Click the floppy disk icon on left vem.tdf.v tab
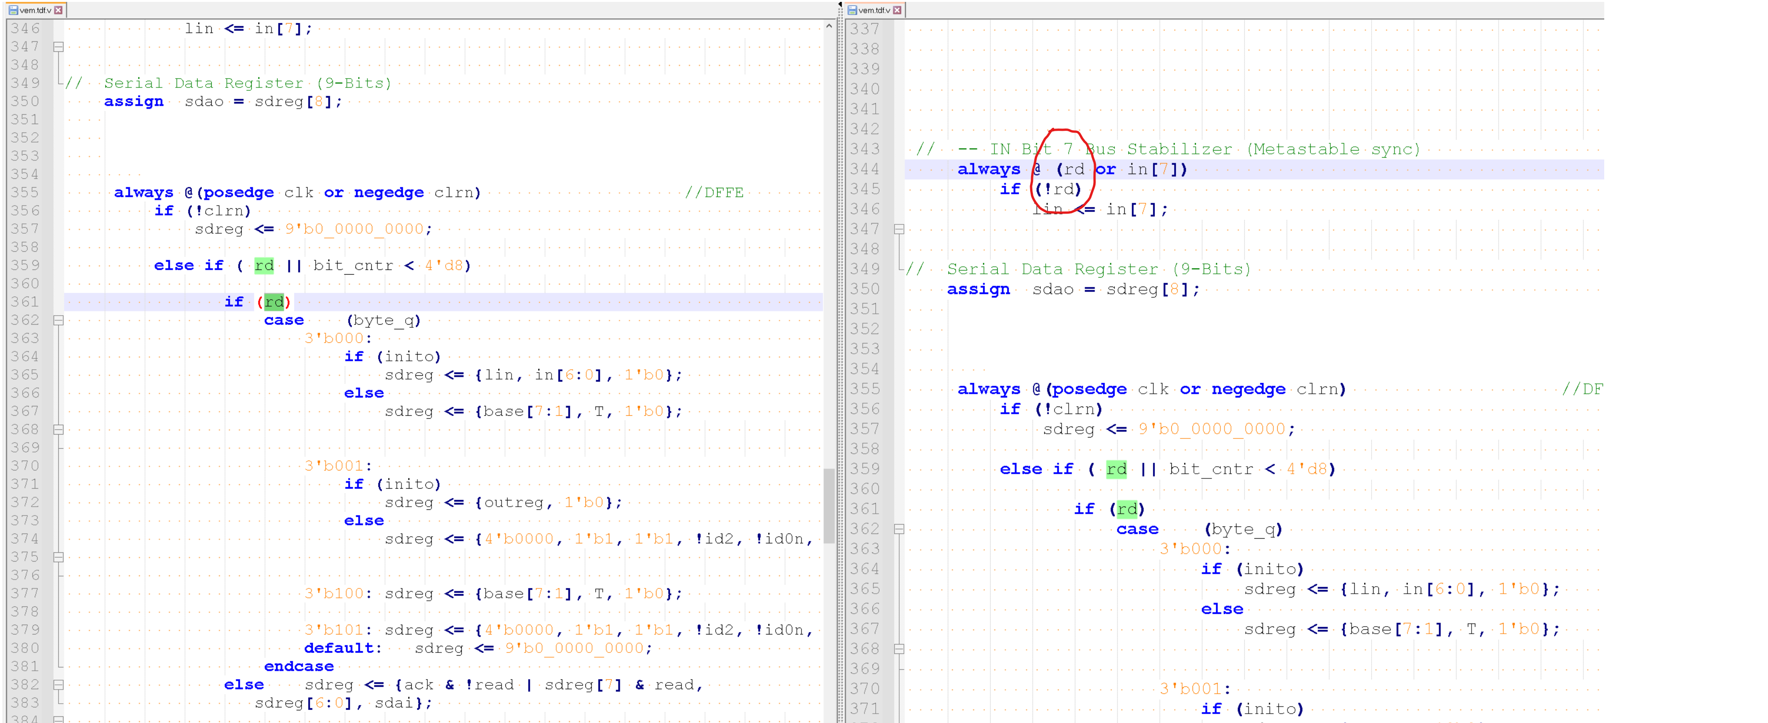This screenshot has height=723, width=1768. click(13, 10)
